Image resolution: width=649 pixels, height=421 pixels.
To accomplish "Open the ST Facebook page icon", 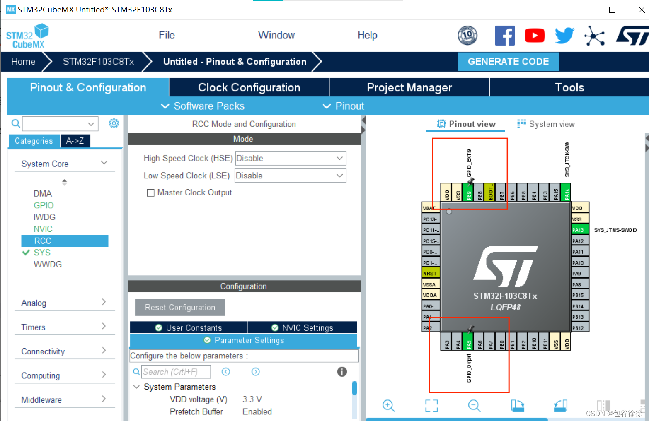I will (505, 36).
